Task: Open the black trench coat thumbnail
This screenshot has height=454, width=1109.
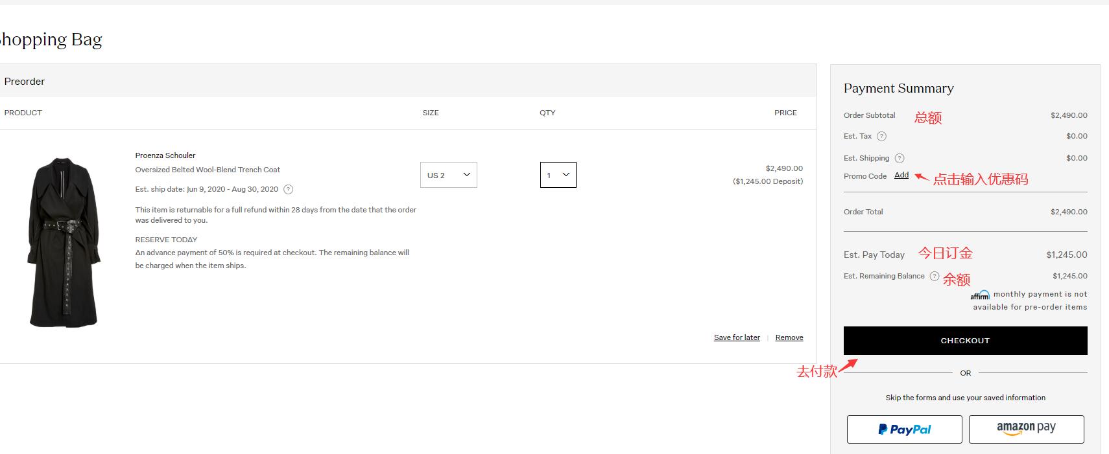Action: coord(64,242)
